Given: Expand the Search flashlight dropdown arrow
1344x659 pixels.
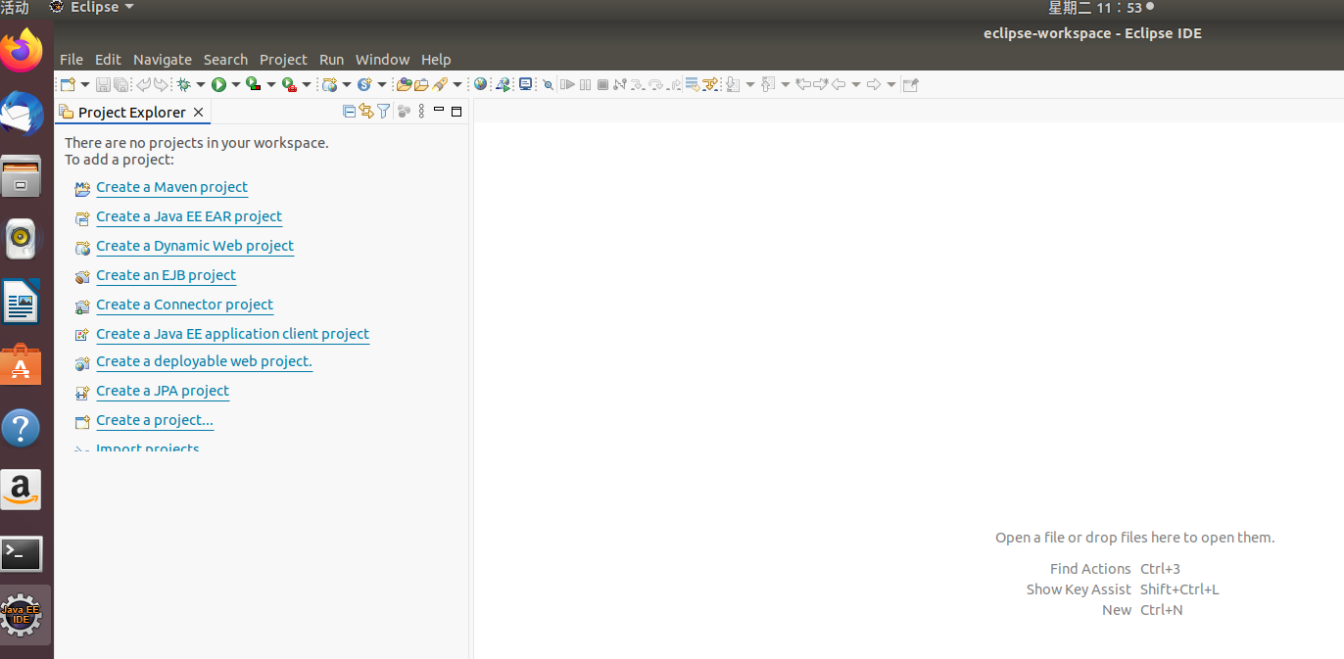Looking at the screenshot, I should click(457, 84).
